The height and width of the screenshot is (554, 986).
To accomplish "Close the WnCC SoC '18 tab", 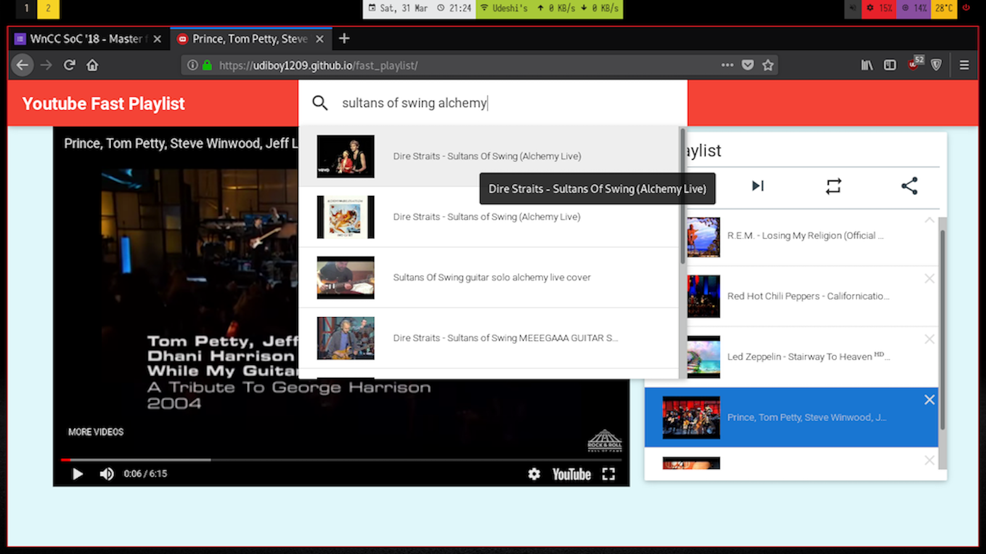I will (x=157, y=39).
